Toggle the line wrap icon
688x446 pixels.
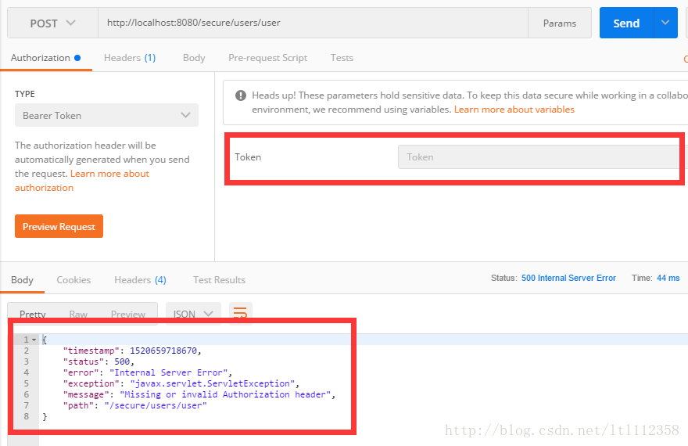[241, 314]
